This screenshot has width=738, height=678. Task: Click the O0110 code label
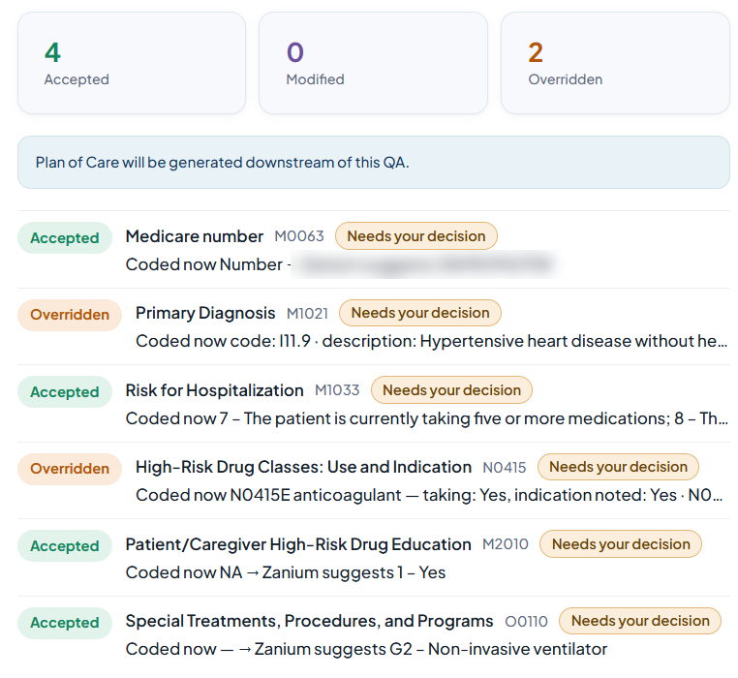(526, 622)
